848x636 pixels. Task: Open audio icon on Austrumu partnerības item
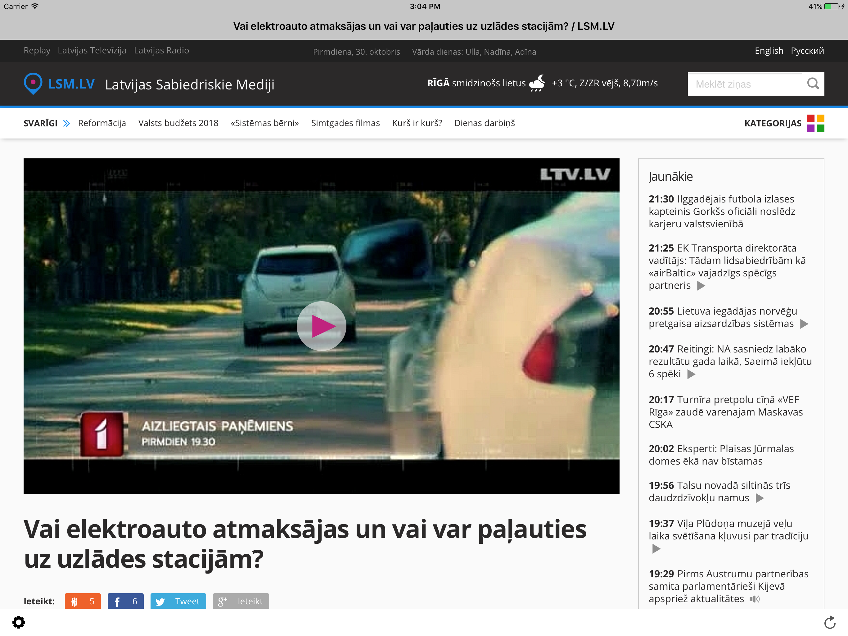click(x=754, y=599)
